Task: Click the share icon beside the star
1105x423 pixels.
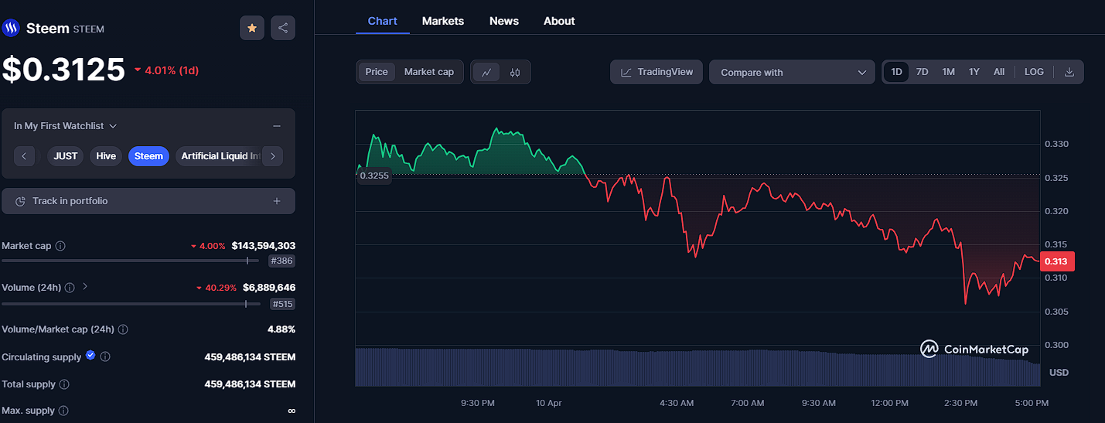Action: coord(283,28)
